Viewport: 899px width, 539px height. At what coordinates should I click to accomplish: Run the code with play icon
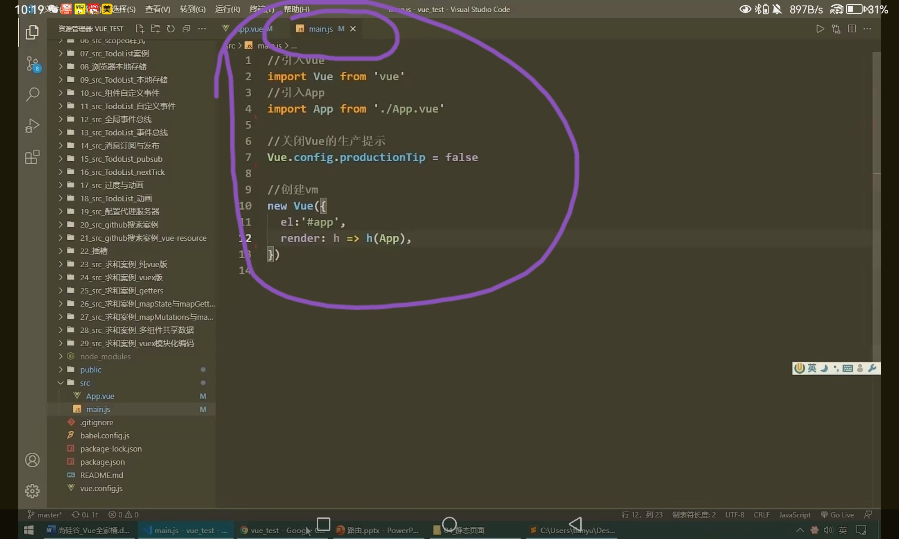820,29
